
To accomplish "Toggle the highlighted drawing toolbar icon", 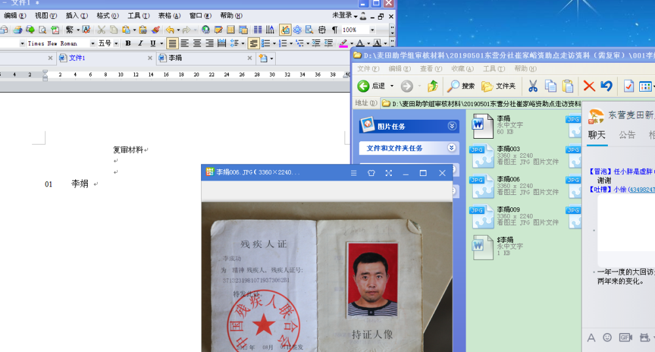I will (x=286, y=29).
